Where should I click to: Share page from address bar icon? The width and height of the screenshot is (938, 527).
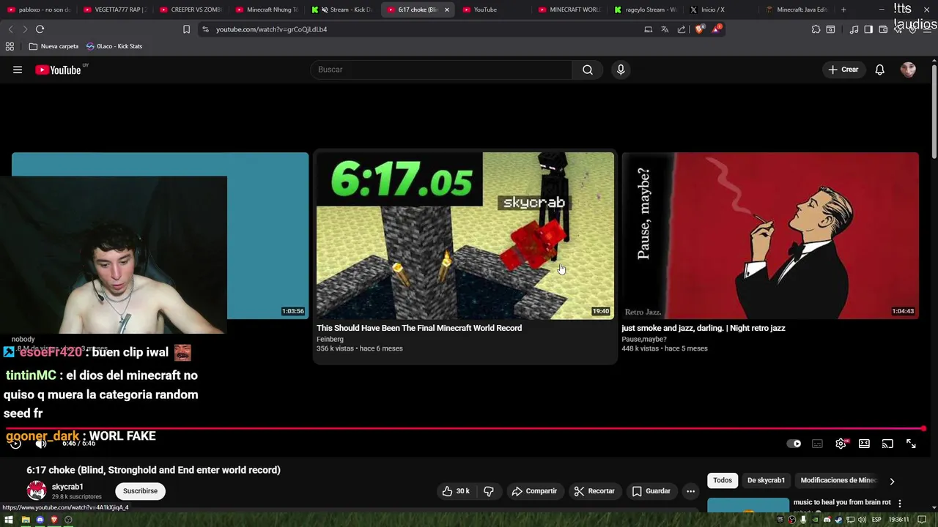[x=682, y=29]
